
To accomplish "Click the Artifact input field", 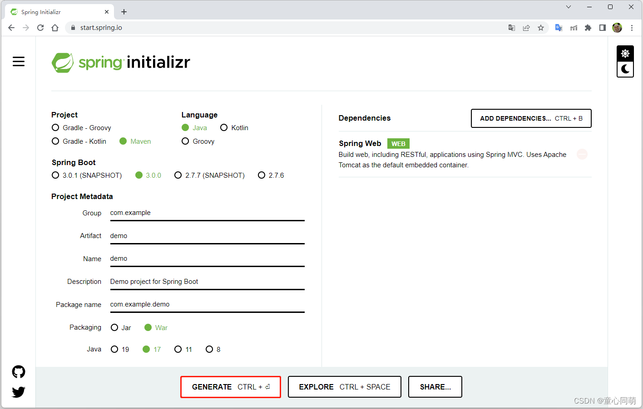I will click(x=207, y=236).
